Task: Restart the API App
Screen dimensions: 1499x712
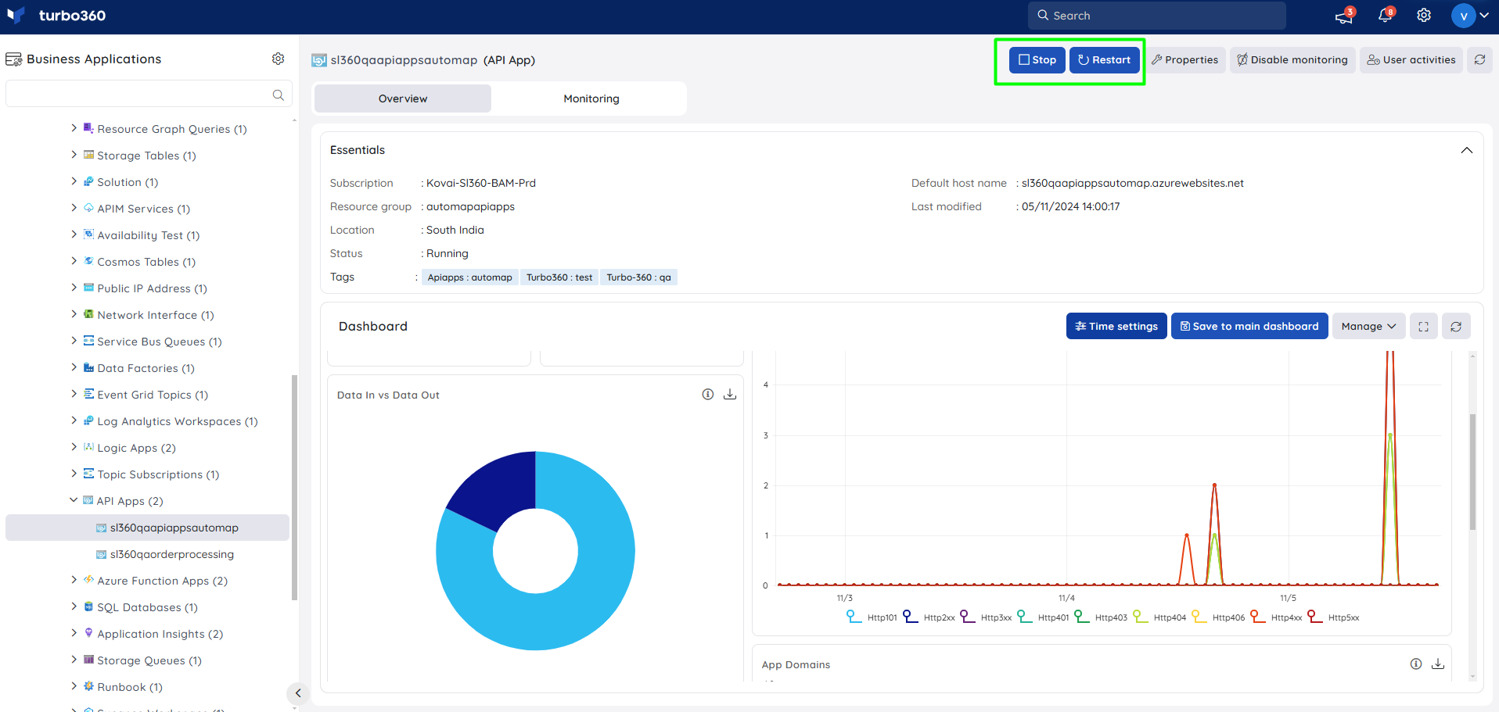Action: pos(1104,60)
